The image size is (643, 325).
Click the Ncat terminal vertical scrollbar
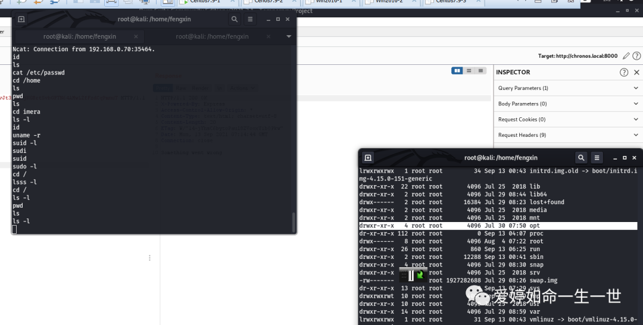tap(294, 222)
